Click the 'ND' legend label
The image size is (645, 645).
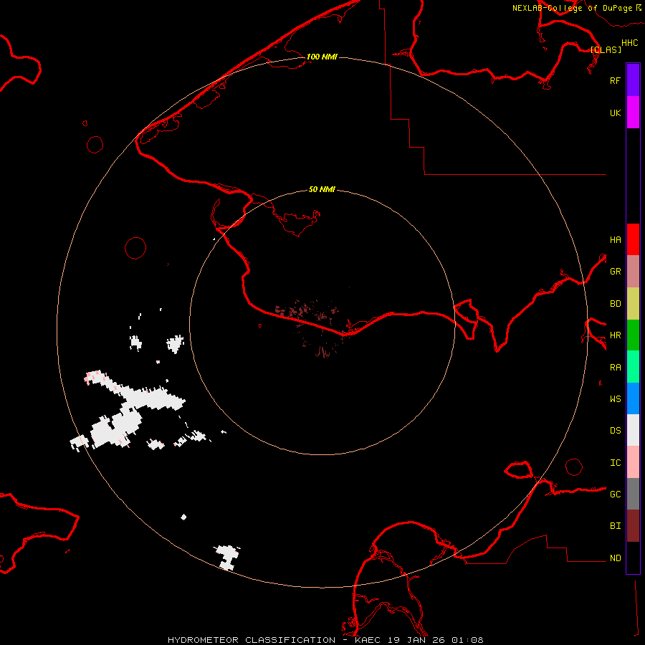click(615, 558)
